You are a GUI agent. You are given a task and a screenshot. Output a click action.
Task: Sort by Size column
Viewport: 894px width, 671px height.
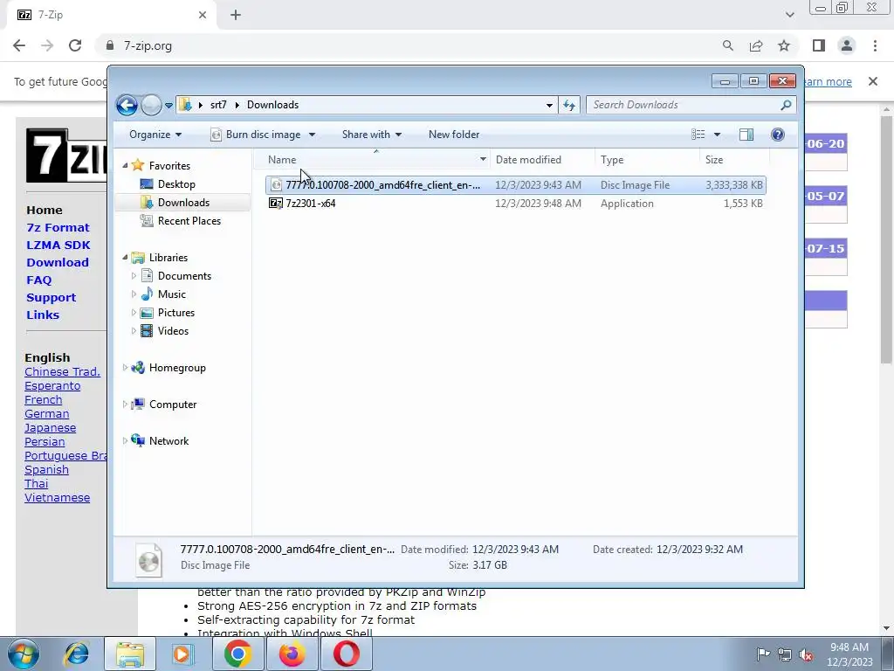[x=734, y=160]
